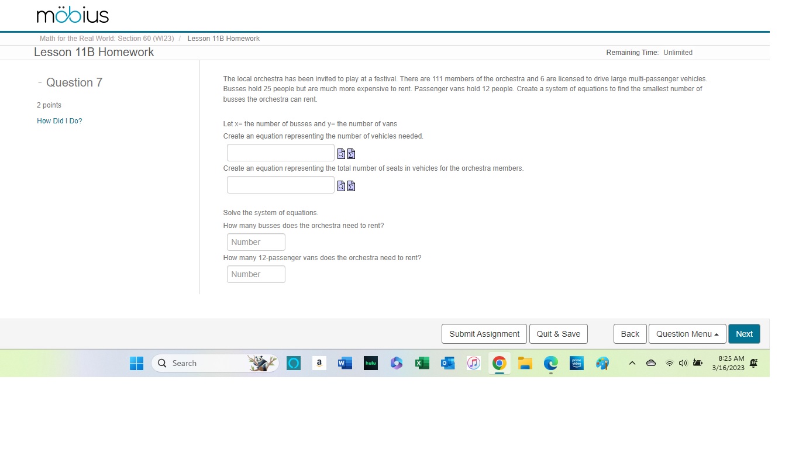Viewport: 799px width, 449px height.
Task: Open File Explorer from the taskbar
Action: click(525, 364)
